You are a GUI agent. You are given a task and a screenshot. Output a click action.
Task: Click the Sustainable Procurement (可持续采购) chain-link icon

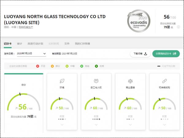tap(164, 81)
